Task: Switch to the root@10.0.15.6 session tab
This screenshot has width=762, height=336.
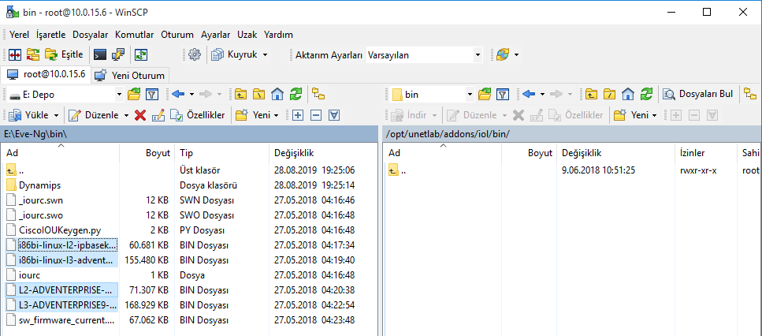Action: 46,74
